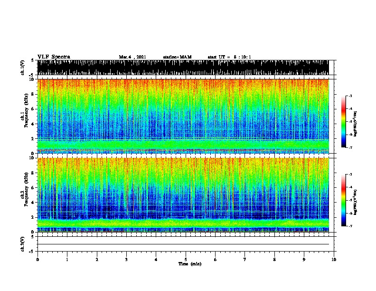Click the "9" minute tick label
This screenshot has height=291, width=376.
coord(304,260)
